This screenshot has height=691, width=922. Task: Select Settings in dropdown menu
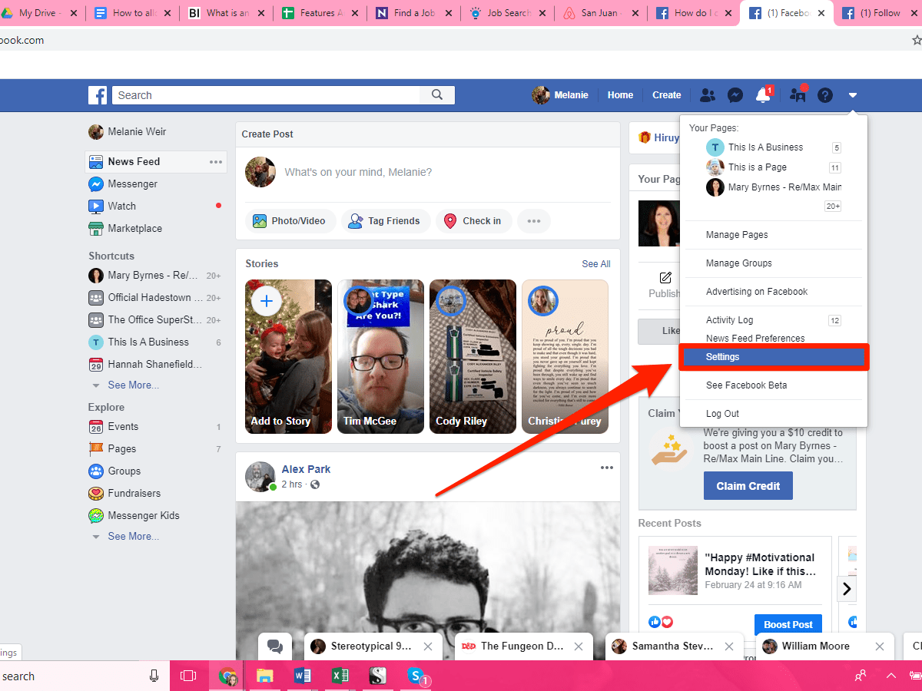click(x=774, y=357)
